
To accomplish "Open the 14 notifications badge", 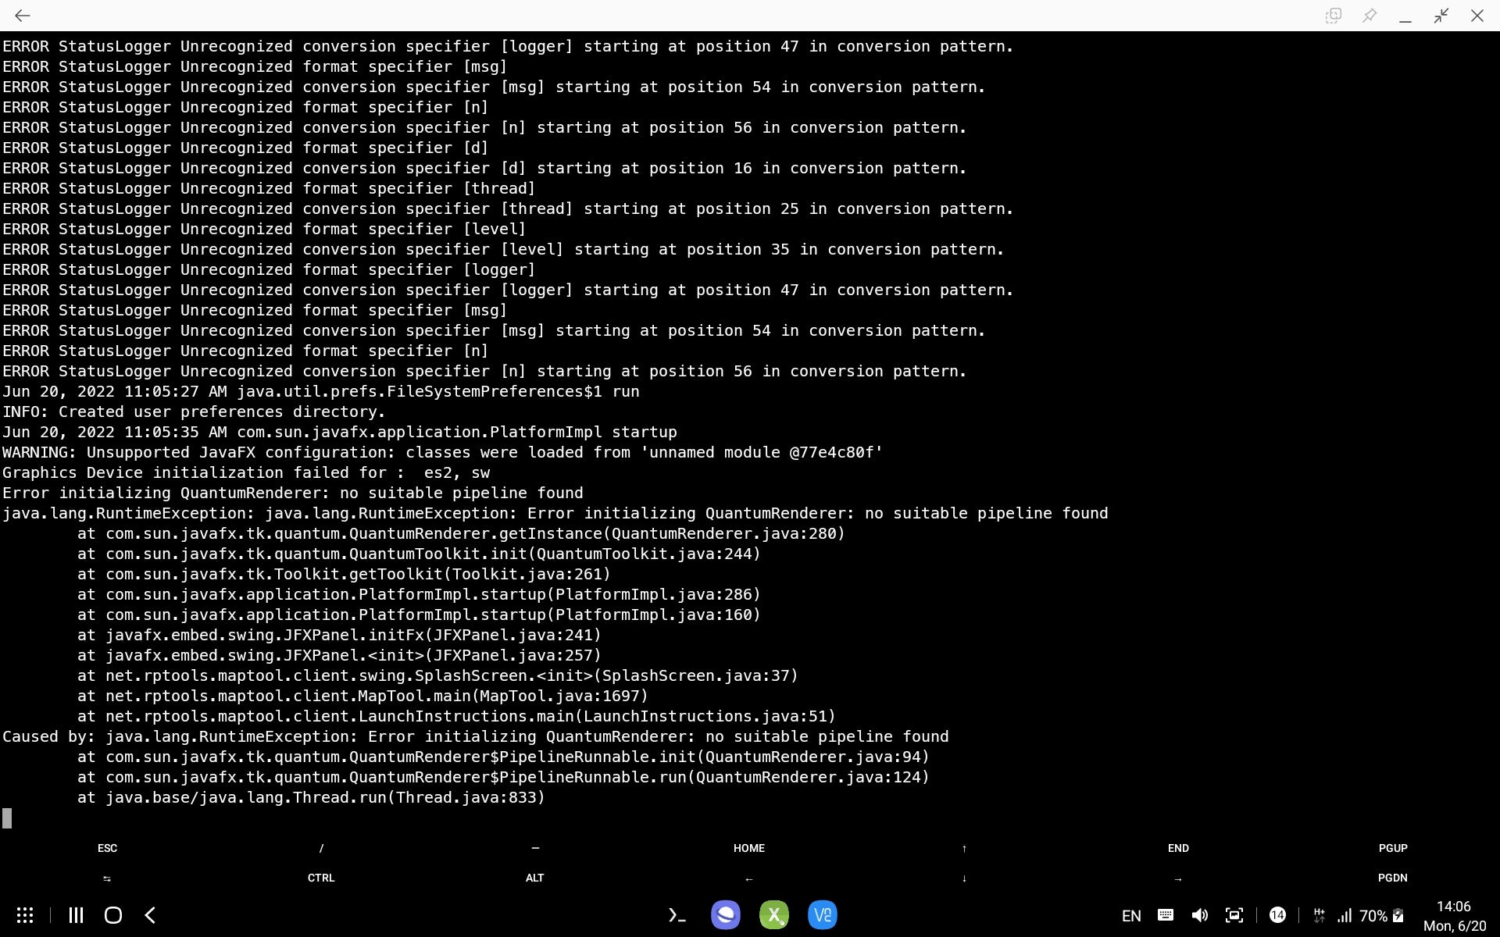I will point(1277,914).
